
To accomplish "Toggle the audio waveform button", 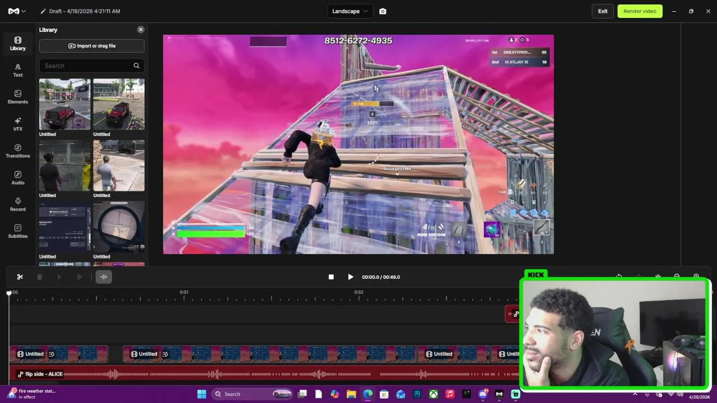I will (x=104, y=277).
